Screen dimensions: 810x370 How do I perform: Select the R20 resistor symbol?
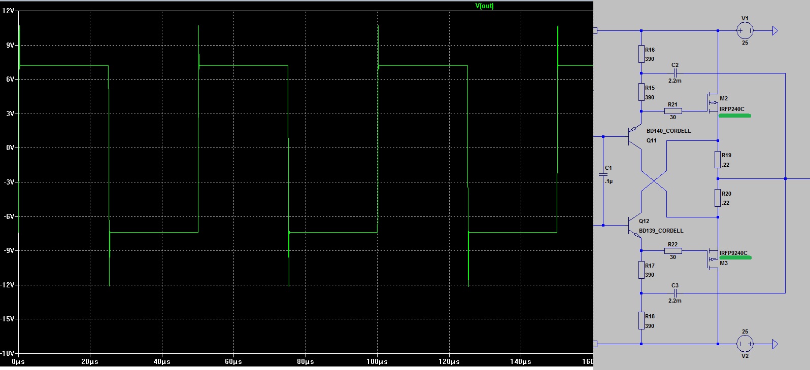(x=718, y=198)
